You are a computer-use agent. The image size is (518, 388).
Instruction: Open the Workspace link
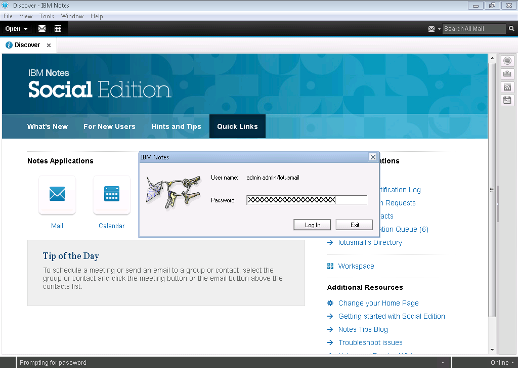pos(356,266)
